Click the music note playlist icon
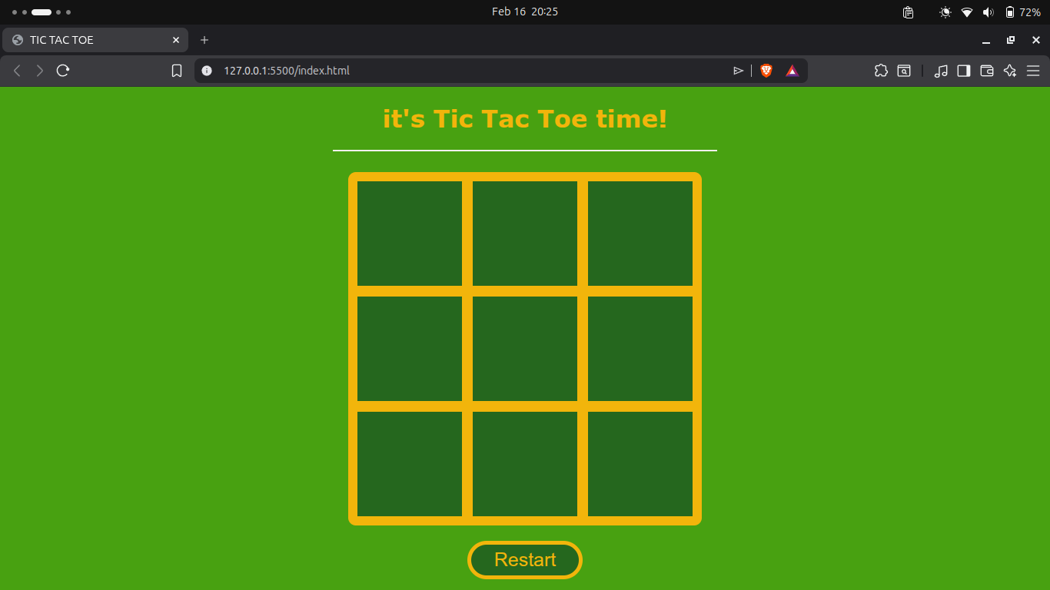This screenshot has width=1050, height=590. [941, 71]
